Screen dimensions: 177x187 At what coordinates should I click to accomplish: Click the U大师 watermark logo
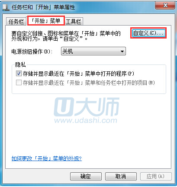pos(87,107)
